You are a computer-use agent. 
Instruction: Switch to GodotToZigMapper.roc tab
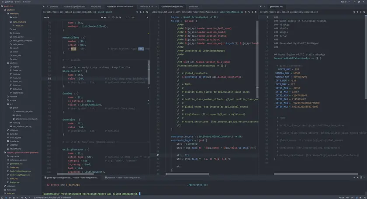pyautogui.click(x=74, y=7)
